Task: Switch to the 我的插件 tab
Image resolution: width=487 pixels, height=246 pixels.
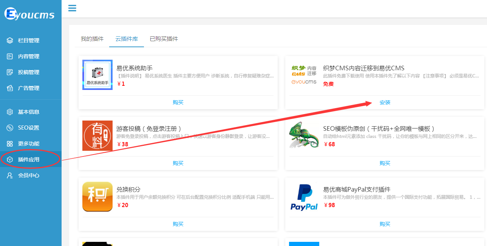Action: click(x=92, y=39)
